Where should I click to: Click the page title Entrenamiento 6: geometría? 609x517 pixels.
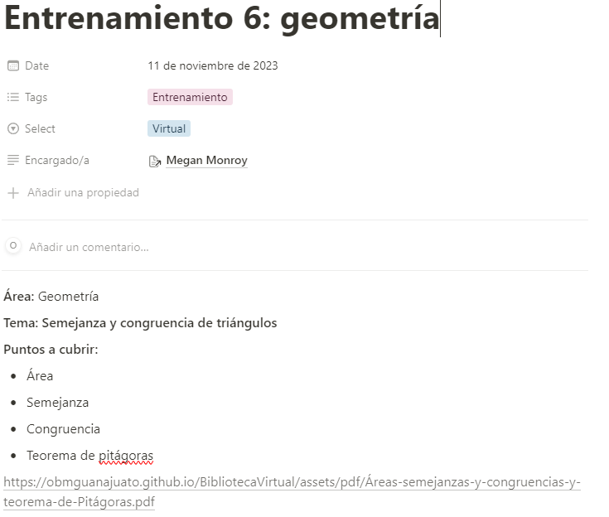(221, 19)
